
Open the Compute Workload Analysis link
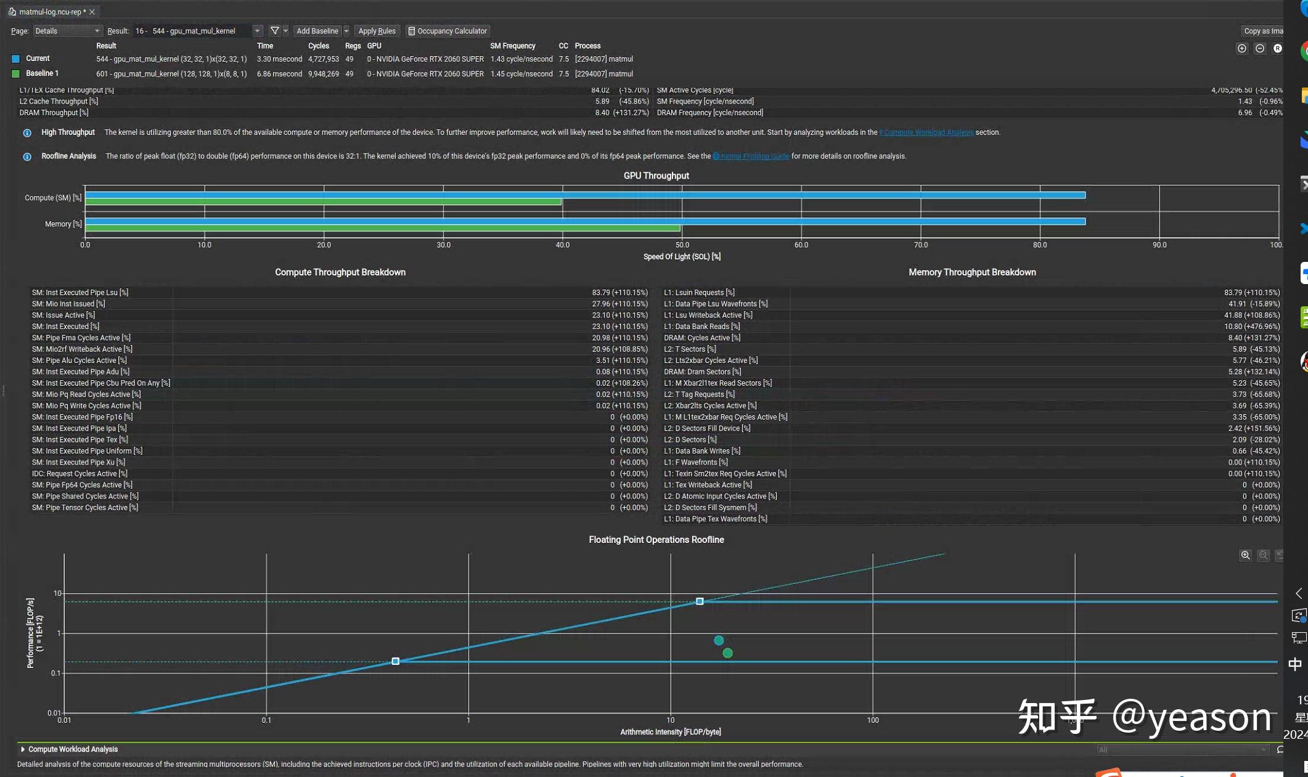[926, 132]
